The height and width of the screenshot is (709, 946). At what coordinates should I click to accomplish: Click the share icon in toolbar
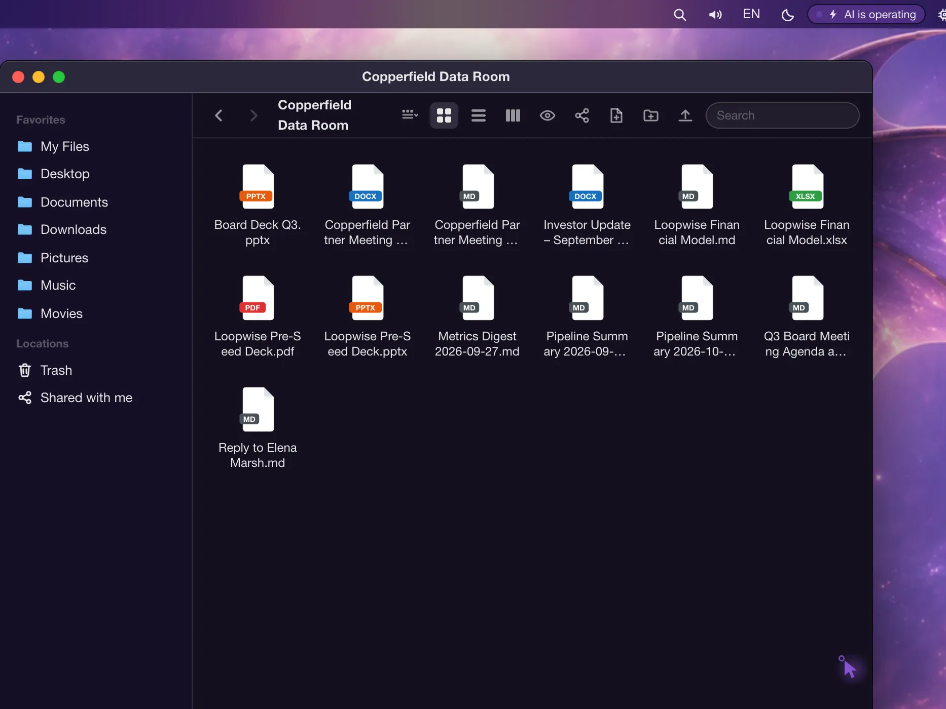582,115
